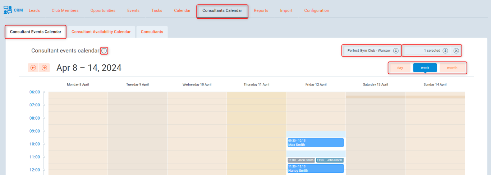Image resolution: width=491 pixels, height=175 pixels.
Task: Go to next week arrow
Action: point(44,68)
